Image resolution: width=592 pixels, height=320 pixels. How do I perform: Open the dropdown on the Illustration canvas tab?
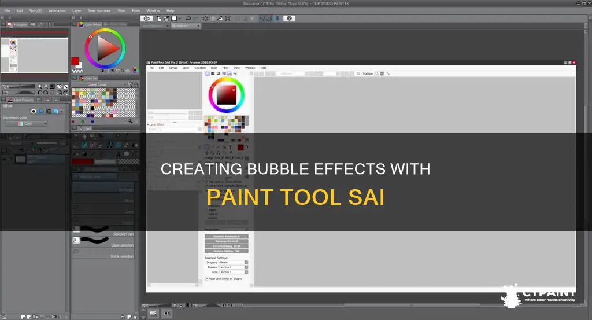point(198,26)
